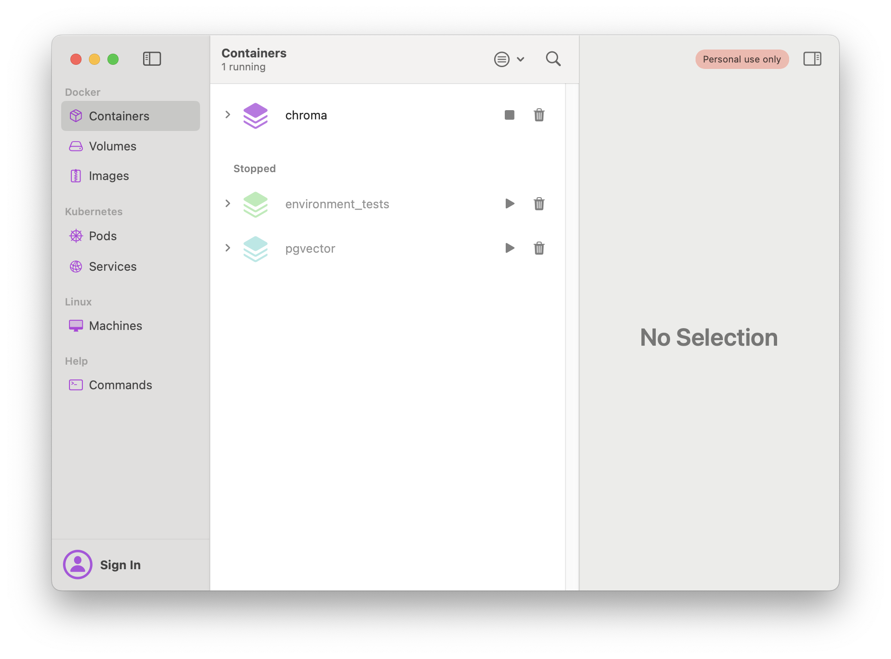Click the Volumes icon in sidebar
Screen dimensions: 891x659
click(x=75, y=146)
